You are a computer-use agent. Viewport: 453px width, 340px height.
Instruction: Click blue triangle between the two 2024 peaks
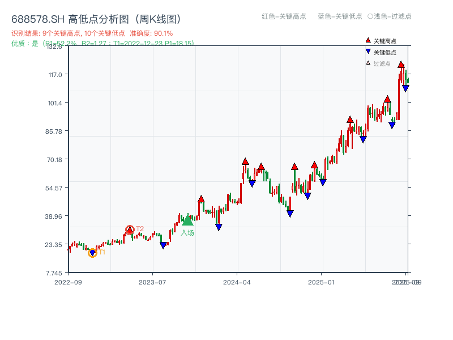252,183
